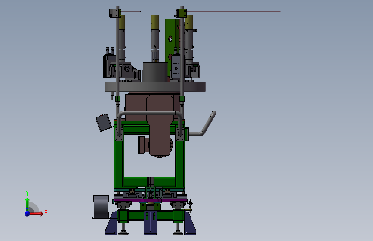Select the bent handle pipe sticking out right
The width and height of the screenshot is (373, 241).
[203, 124]
